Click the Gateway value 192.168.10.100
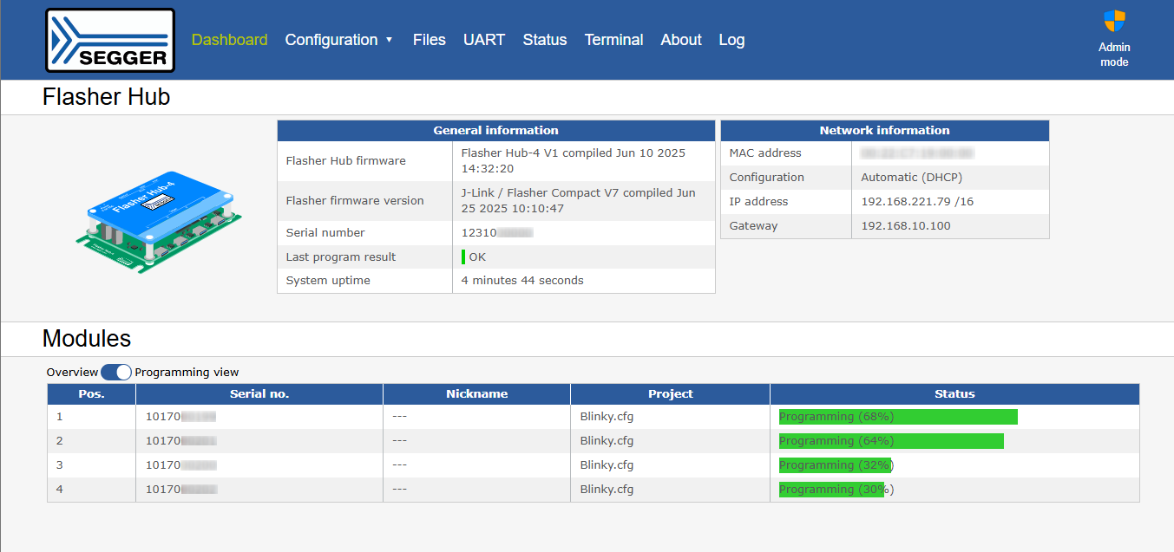Screen dimensions: 1174x552 click(906, 226)
